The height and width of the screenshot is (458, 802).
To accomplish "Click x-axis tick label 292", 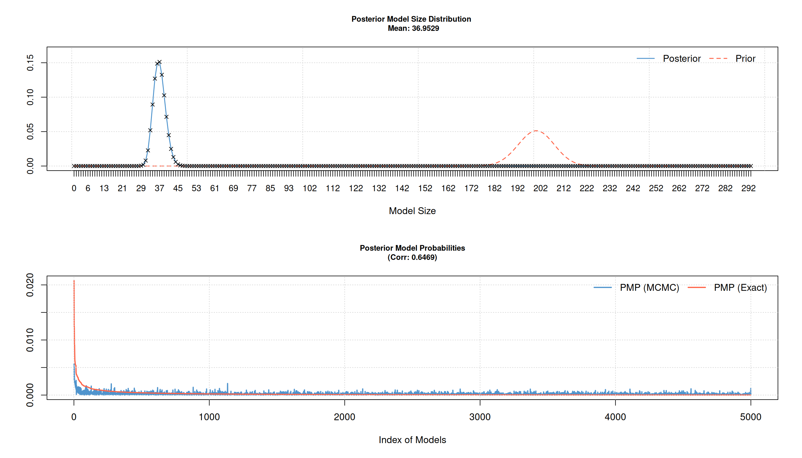I will coord(748,188).
